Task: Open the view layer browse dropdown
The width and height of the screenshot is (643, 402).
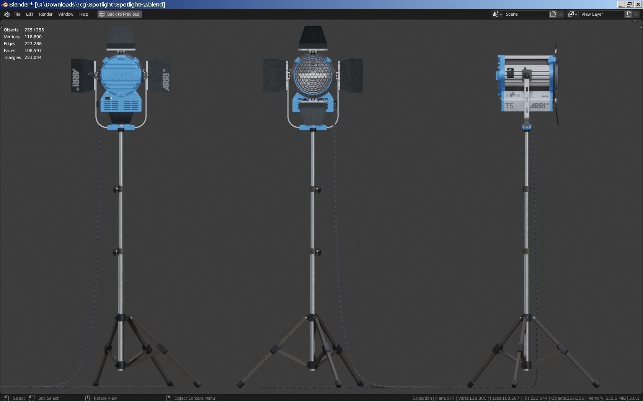Action: click(x=573, y=14)
